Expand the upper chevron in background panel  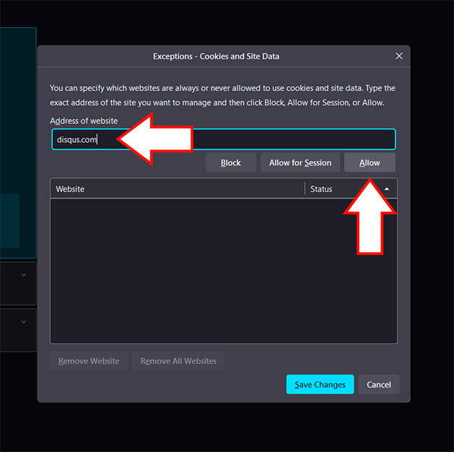(x=23, y=275)
